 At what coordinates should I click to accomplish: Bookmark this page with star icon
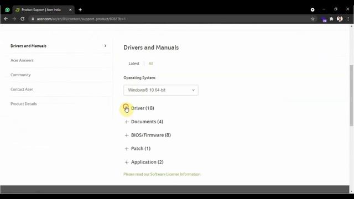pyautogui.click(x=313, y=19)
